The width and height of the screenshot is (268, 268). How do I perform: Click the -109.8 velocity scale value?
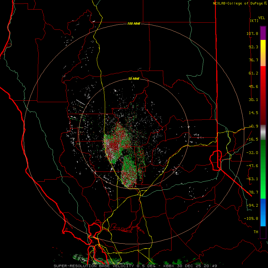[x=251, y=219]
